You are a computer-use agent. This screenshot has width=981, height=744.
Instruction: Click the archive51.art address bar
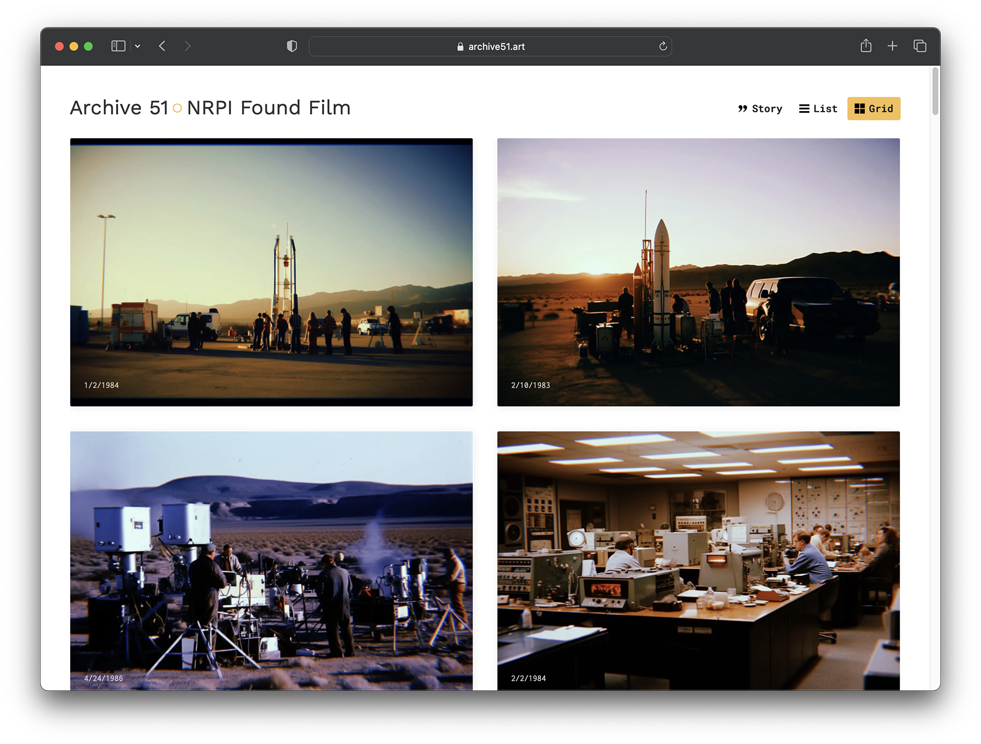click(x=490, y=46)
